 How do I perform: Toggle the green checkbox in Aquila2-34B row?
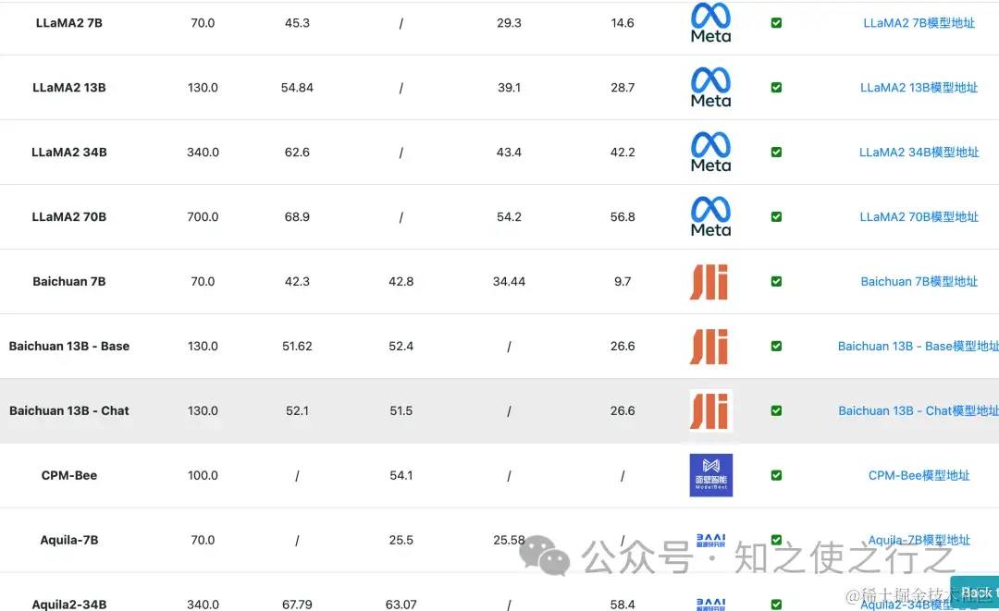point(776,605)
